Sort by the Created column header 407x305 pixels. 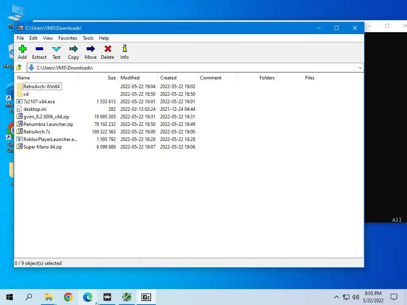(177, 78)
